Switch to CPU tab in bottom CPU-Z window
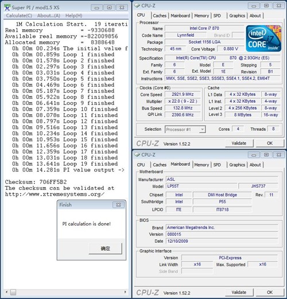Viewport: 287px width, 299px height. click(141, 165)
